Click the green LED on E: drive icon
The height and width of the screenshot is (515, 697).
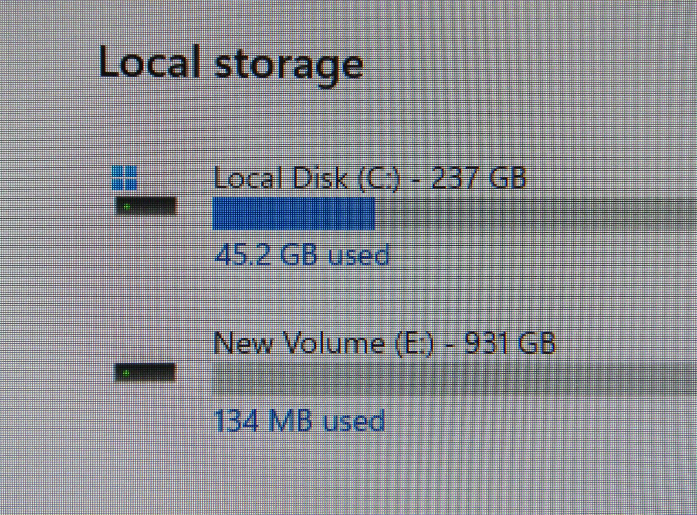[127, 373]
